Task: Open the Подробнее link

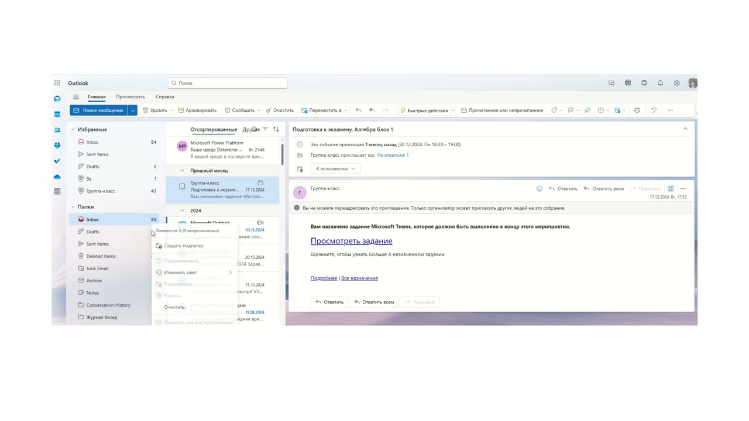Action: point(324,278)
